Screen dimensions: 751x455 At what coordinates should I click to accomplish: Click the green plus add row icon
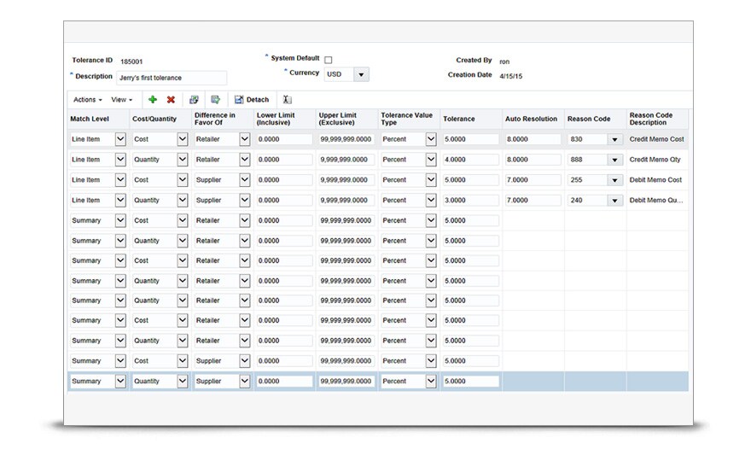153,100
